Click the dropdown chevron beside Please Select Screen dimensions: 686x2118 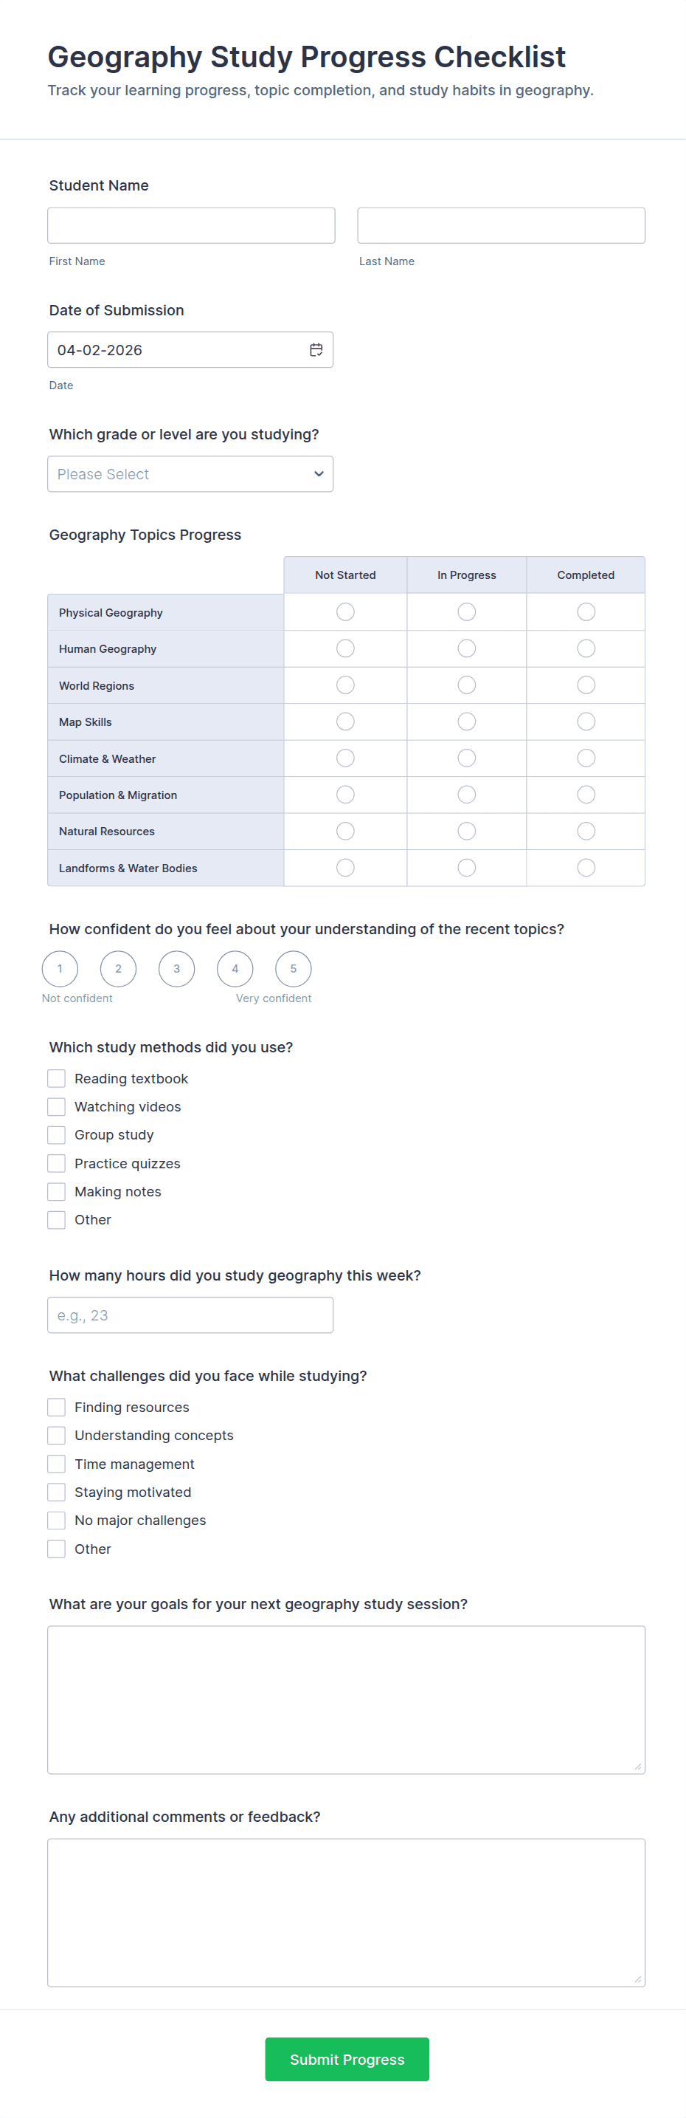point(319,473)
